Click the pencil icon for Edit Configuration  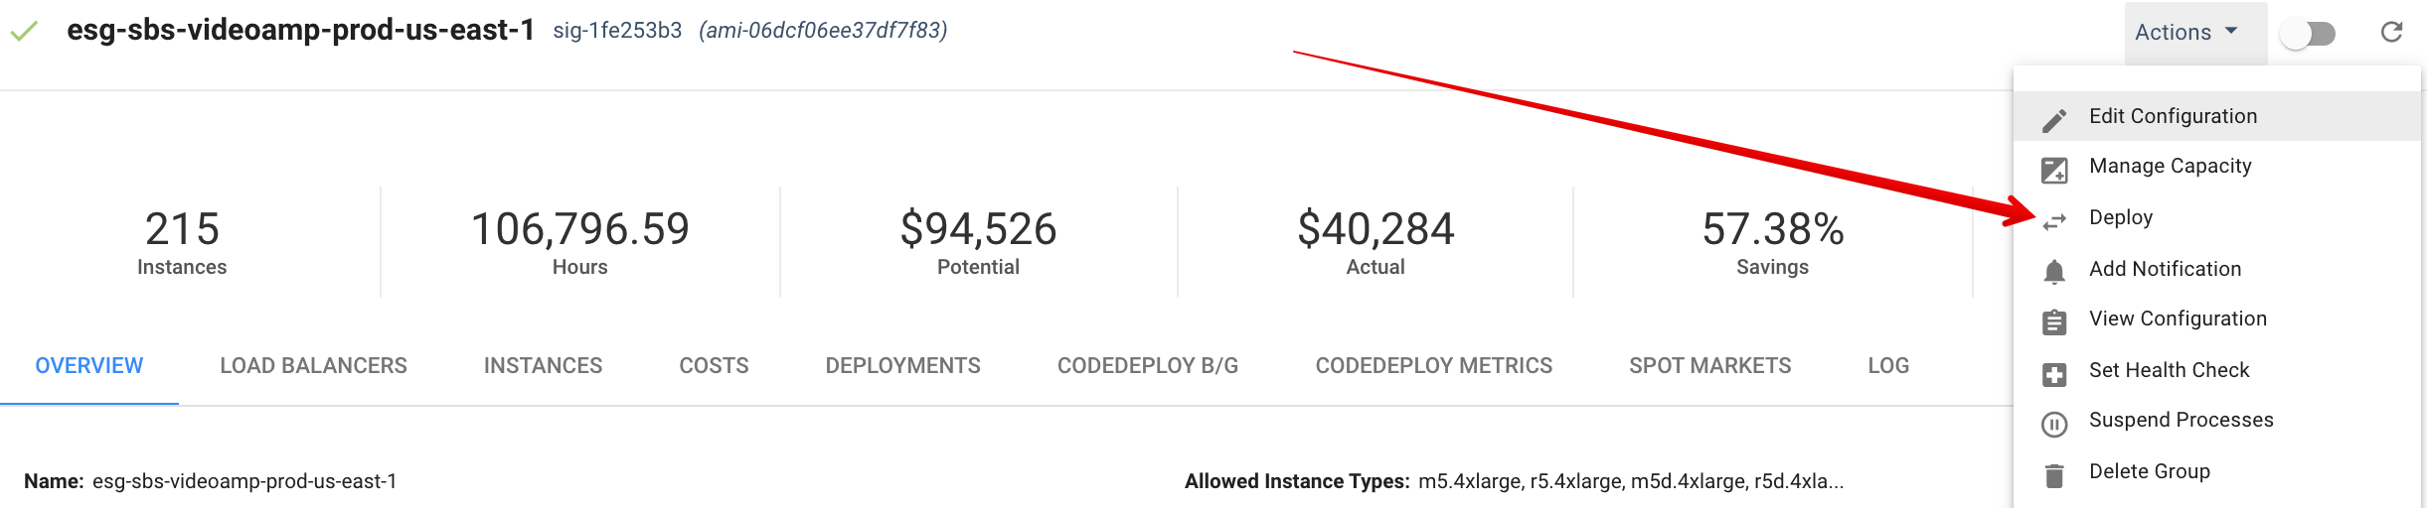pyautogui.click(x=2054, y=120)
